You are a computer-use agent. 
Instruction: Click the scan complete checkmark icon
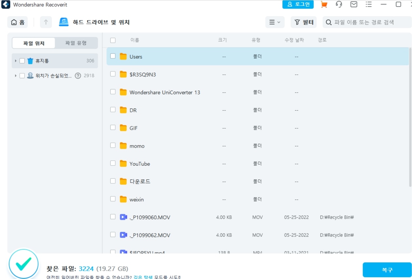point(24,264)
